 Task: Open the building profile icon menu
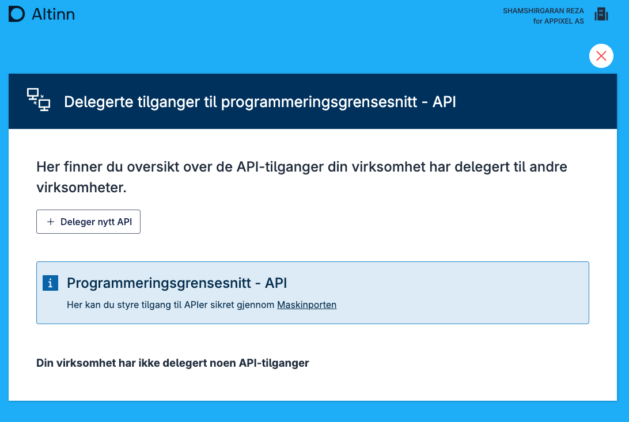[x=601, y=14]
